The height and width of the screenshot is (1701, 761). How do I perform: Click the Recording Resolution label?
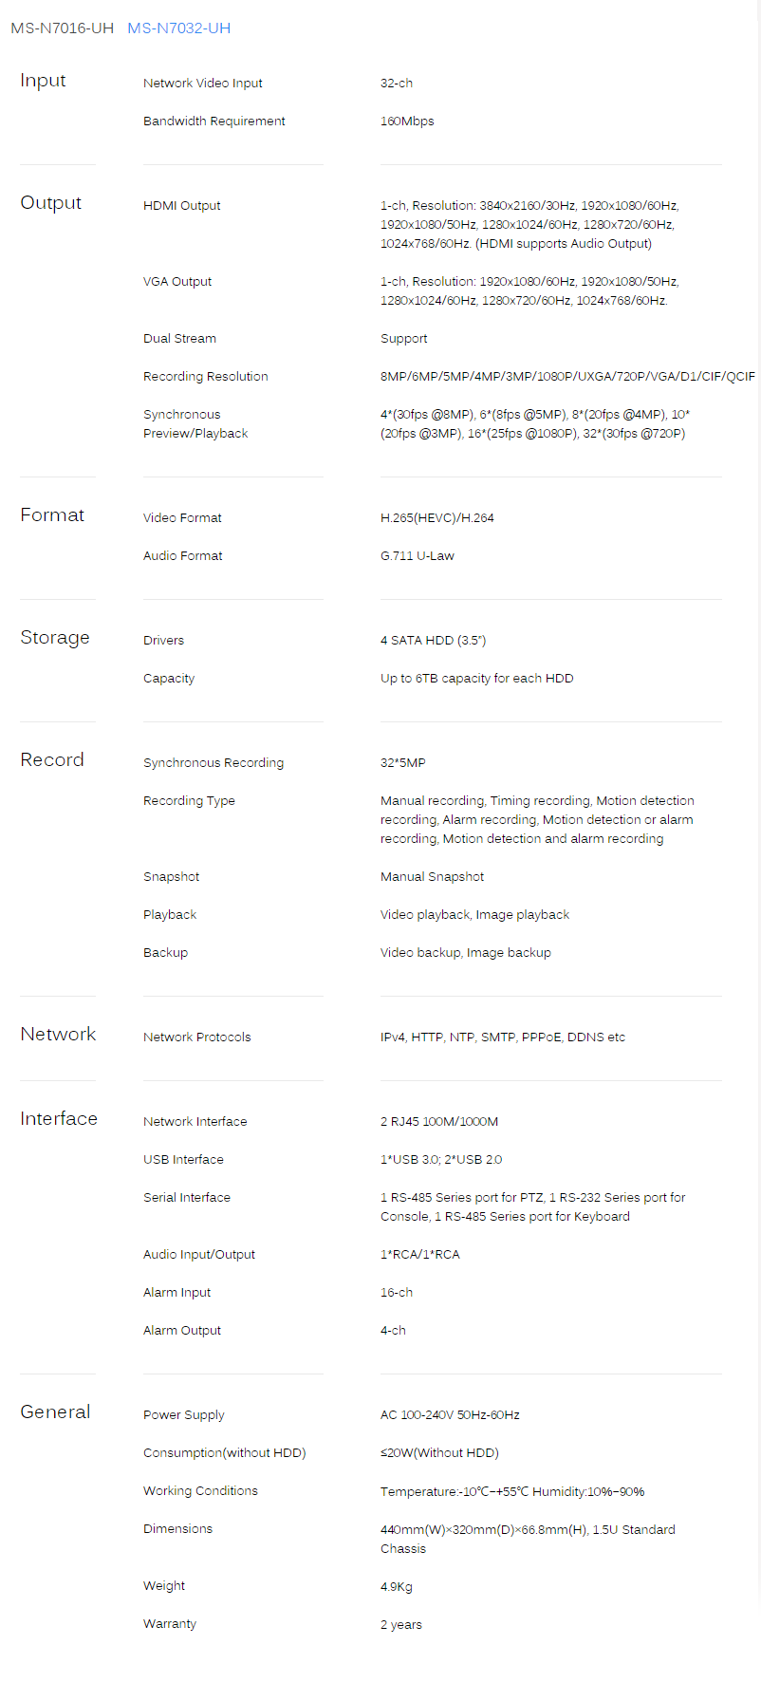pyautogui.click(x=206, y=377)
